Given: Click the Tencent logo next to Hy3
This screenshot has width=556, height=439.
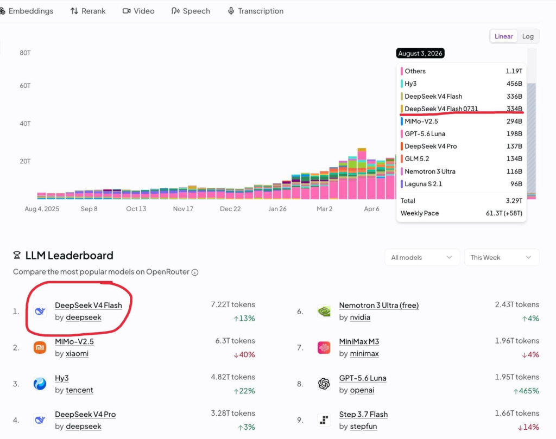Looking at the screenshot, I should point(40,384).
